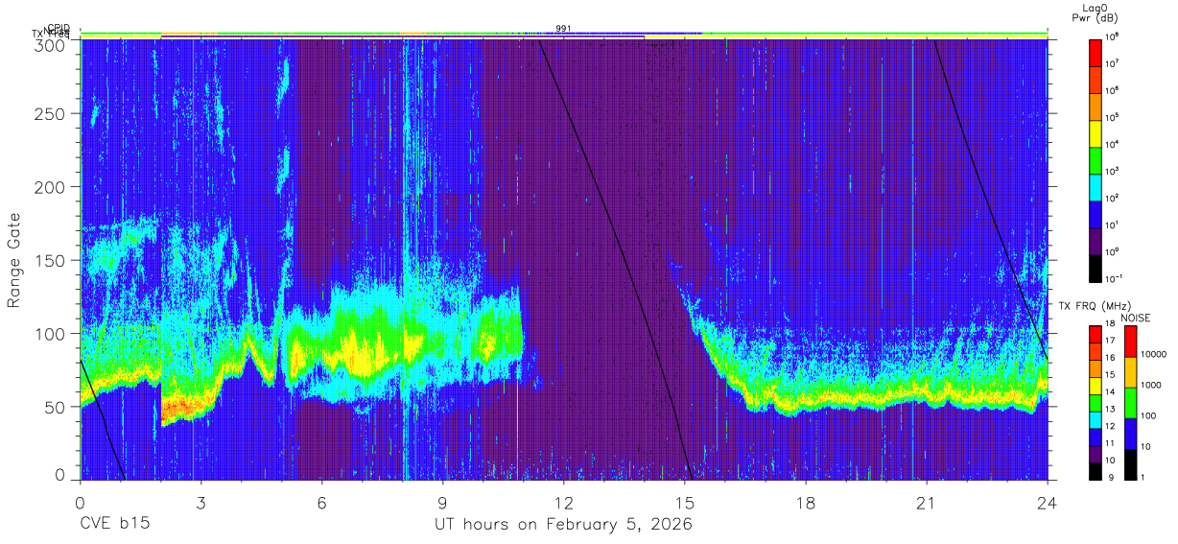The width and height of the screenshot is (1178, 544).
Task: Click the 14 label on TX FRQ scale
Action: (x=1110, y=391)
